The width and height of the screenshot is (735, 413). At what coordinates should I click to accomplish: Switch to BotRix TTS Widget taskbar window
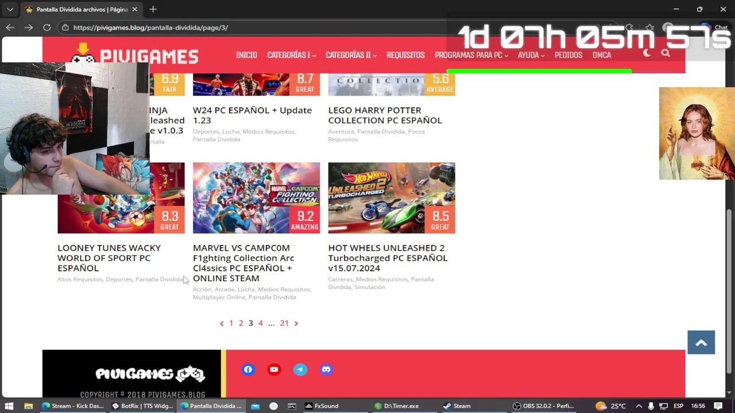tap(142, 406)
